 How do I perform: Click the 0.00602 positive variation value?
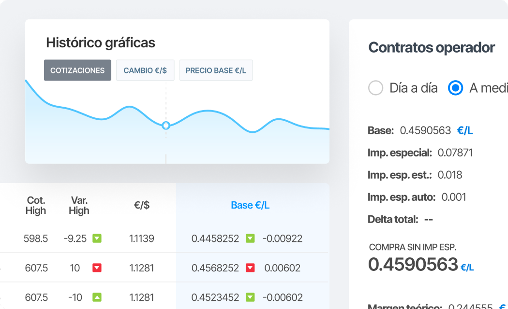point(282,268)
